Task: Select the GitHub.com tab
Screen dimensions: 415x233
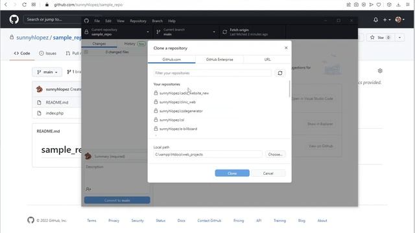Action: 171,60
